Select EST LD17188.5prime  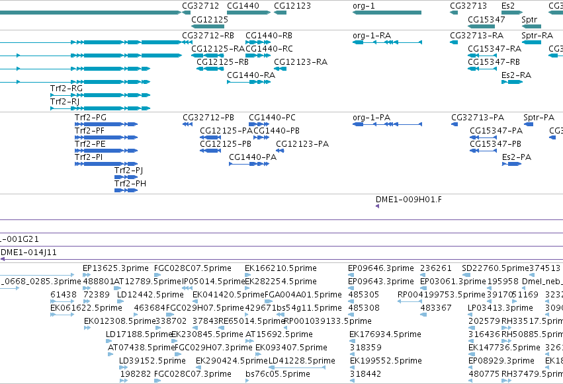(x=139, y=334)
